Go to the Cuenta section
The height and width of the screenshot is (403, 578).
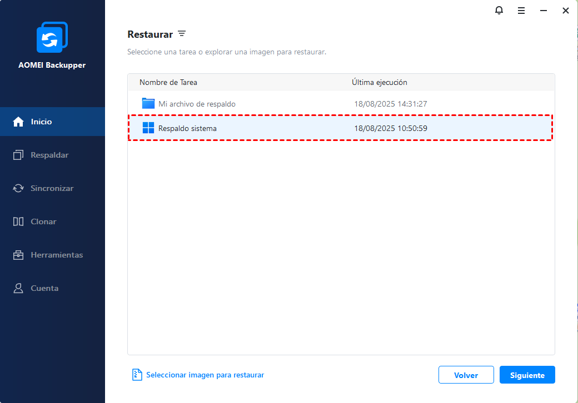(44, 288)
